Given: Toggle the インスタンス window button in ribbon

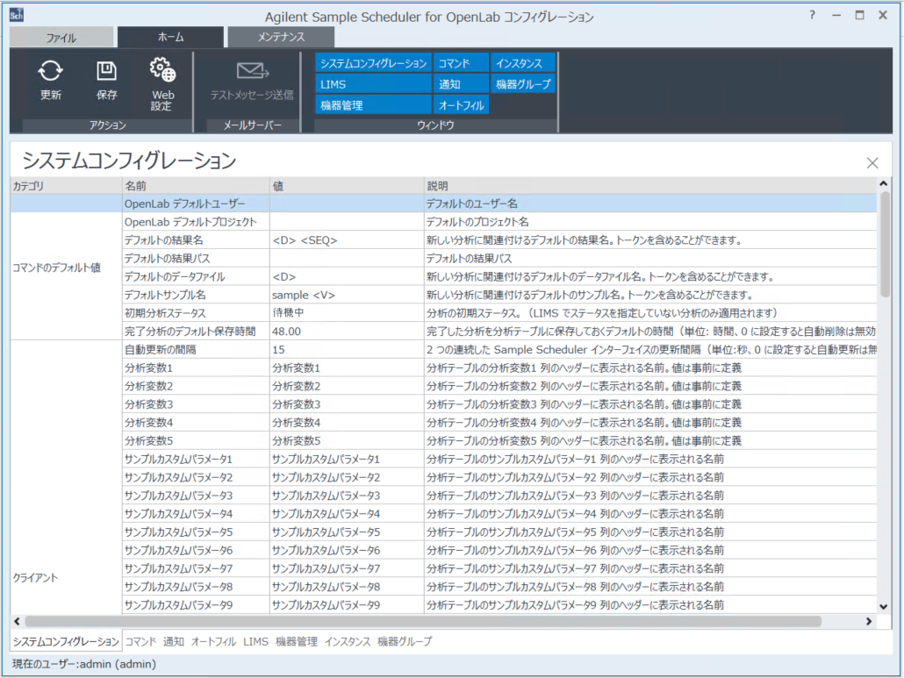Looking at the screenshot, I should [523, 63].
